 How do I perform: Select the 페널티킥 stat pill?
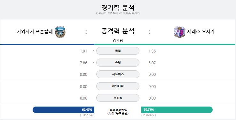click(x=118, y=86)
